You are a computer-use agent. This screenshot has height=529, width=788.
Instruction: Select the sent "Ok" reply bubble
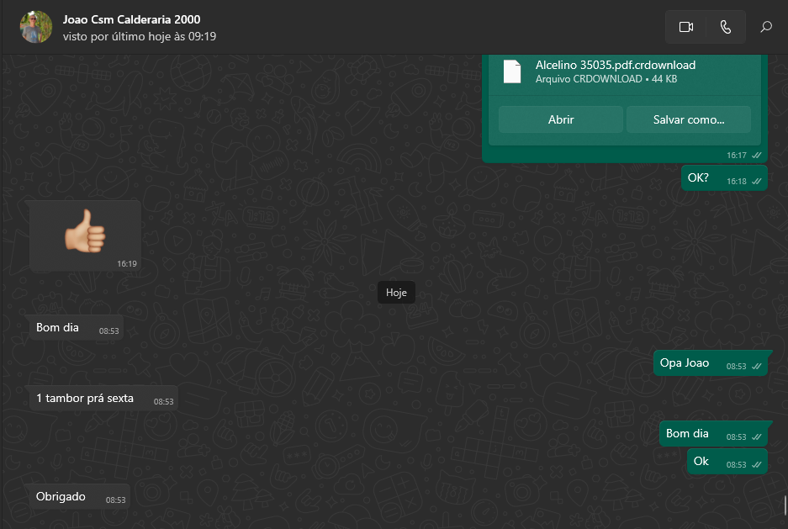coord(701,462)
